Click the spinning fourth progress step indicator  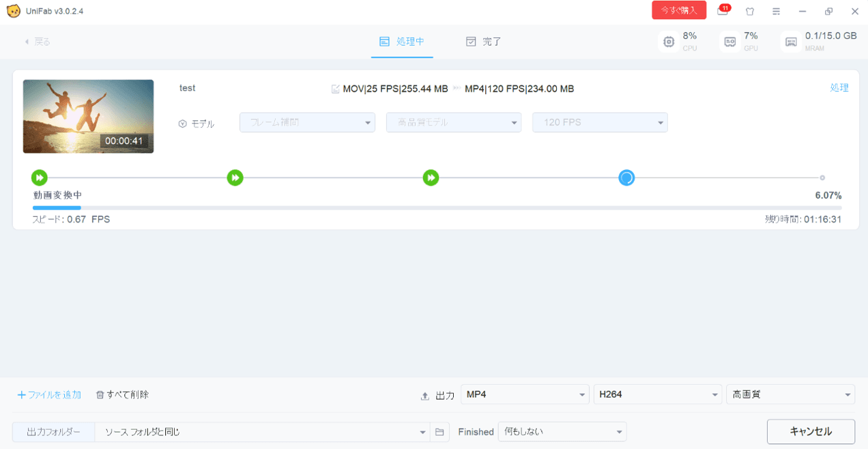coord(626,178)
